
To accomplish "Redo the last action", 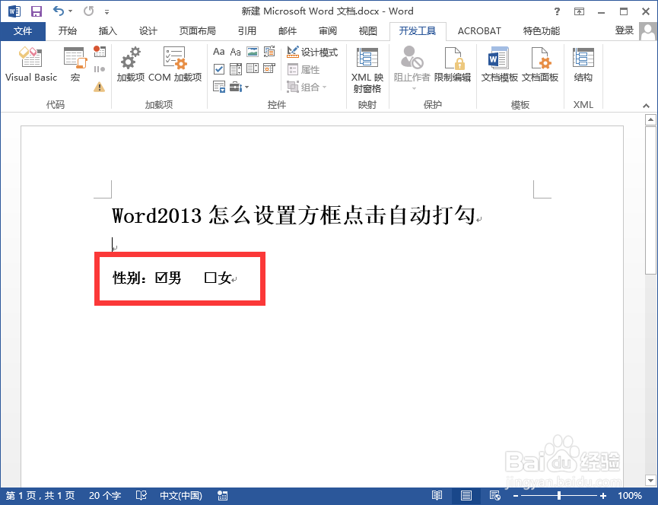I will point(88,11).
